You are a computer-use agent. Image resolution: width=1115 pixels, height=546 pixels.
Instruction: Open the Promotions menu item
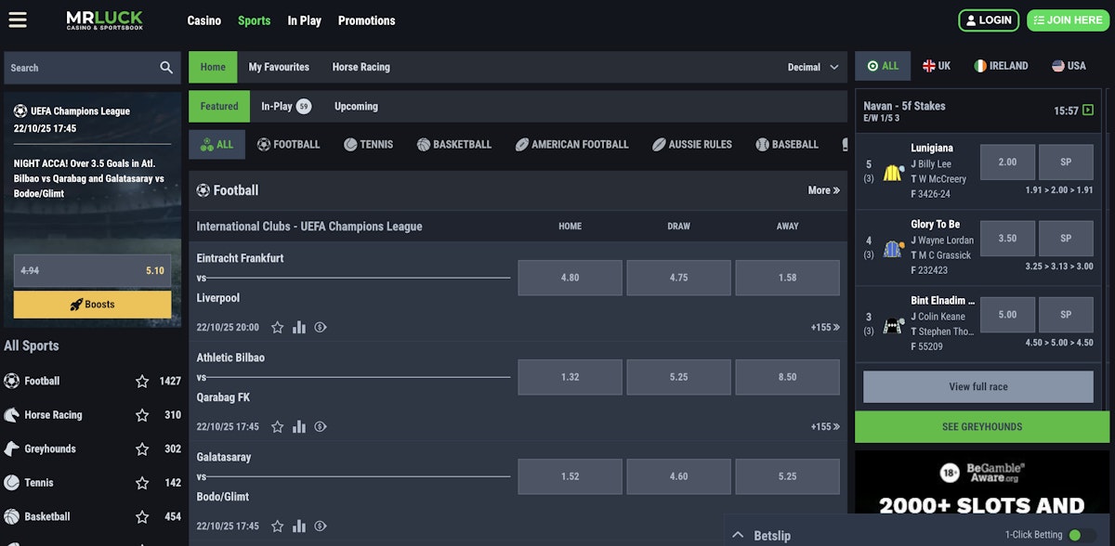[x=366, y=20]
